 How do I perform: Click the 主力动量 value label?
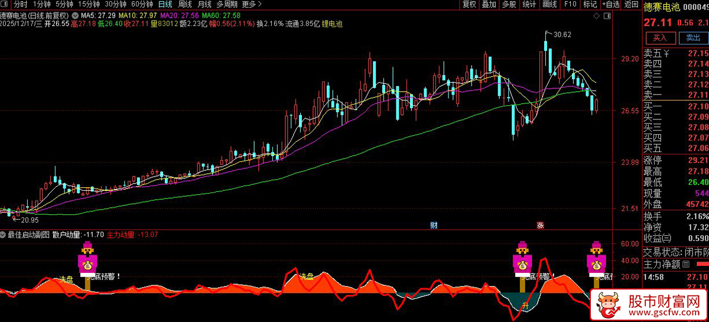point(132,235)
